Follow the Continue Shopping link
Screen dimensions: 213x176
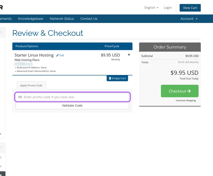click(186, 100)
